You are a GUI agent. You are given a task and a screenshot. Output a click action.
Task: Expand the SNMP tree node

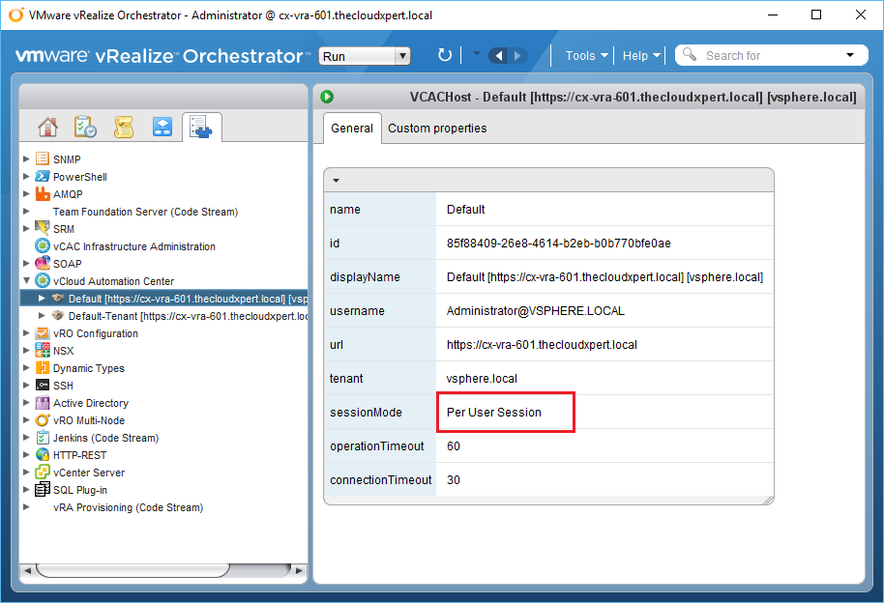click(26, 159)
